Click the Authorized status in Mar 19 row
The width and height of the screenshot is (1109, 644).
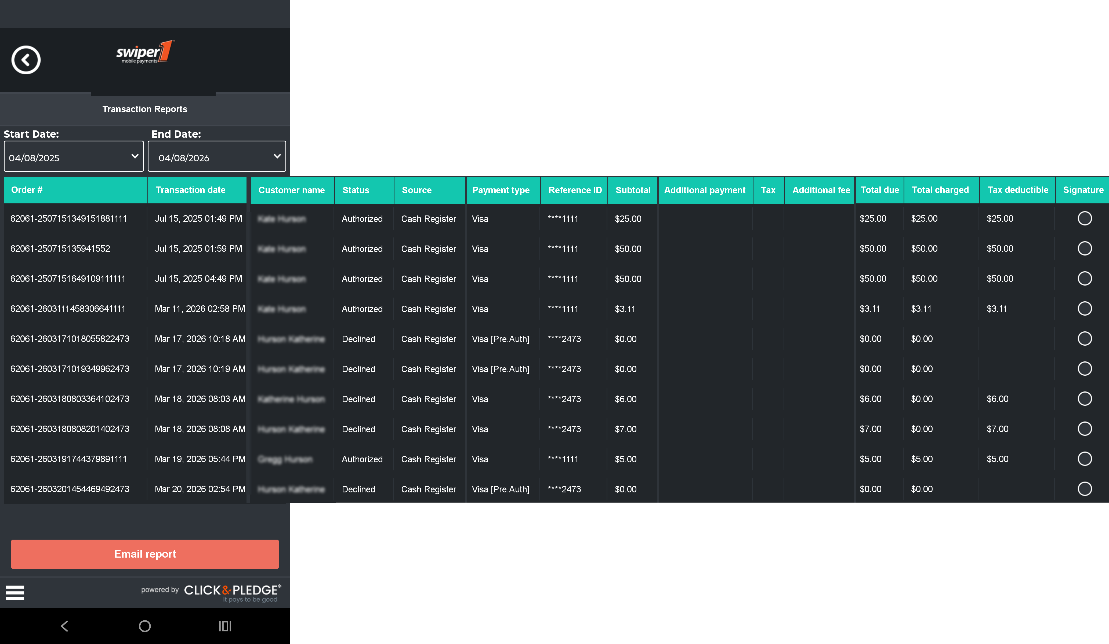(x=362, y=459)
